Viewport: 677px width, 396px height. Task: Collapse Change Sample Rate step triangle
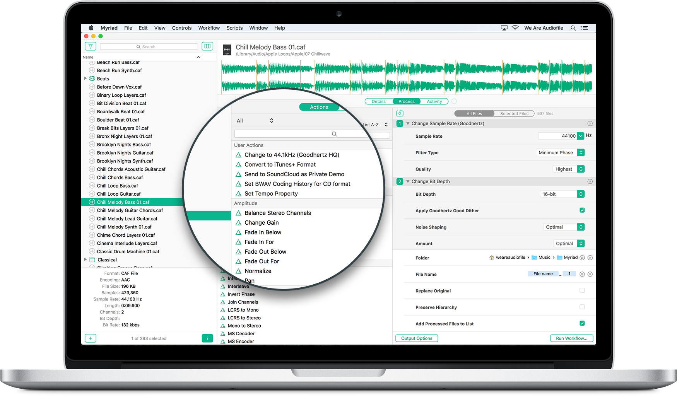(x=408, y=123)
